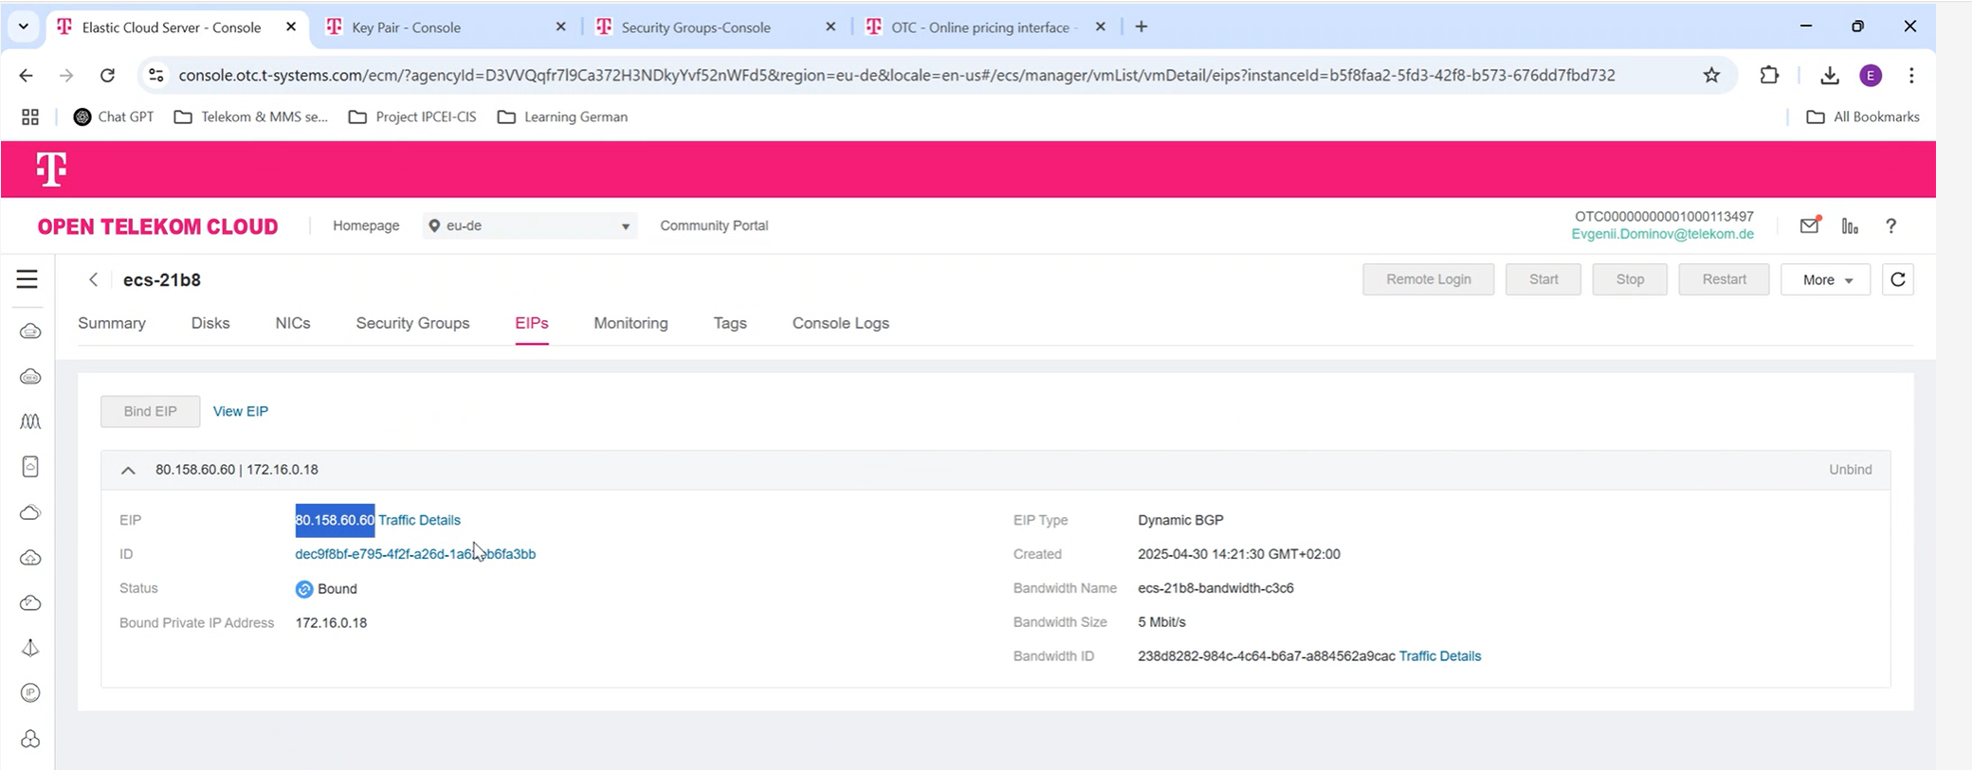The width and height of the screenshot is (1972, 770).
Task: Click the ecs-21b8-bandwidth-c3c6 bandwidth name
Action: 1215,588
